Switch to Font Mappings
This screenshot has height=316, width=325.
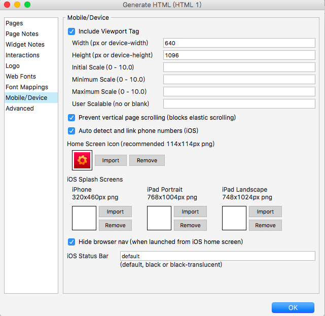[x=31, y=87]
